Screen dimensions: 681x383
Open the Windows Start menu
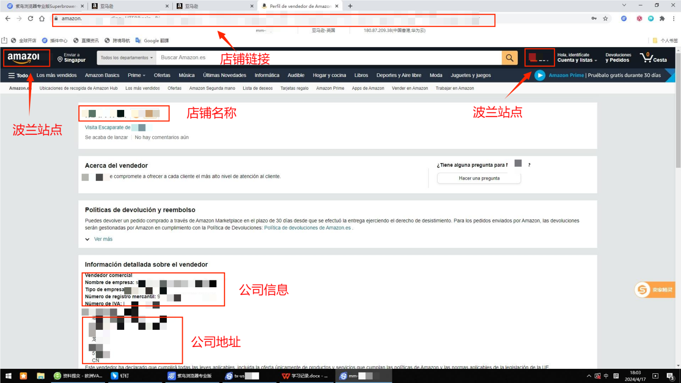pyautogui.click(x=8, y=376)
